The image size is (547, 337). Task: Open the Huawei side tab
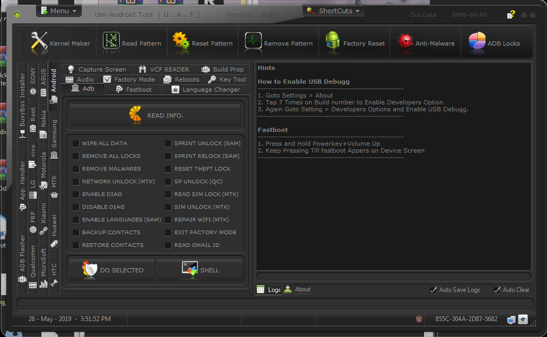(x=54, y=231)
